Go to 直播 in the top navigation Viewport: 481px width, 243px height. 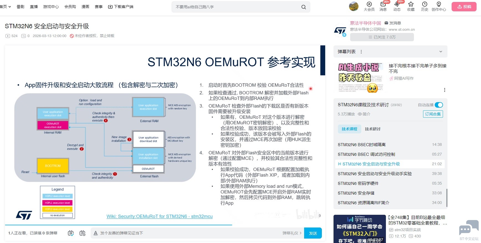[x=34, y=7]
